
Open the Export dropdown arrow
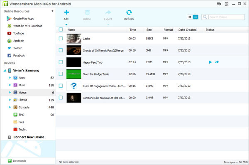pyautogui.click(x=108, y=25)
